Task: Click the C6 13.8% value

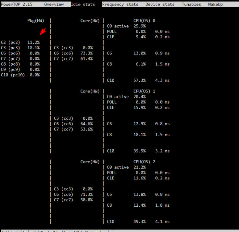Action: click(x=140, y=195)
